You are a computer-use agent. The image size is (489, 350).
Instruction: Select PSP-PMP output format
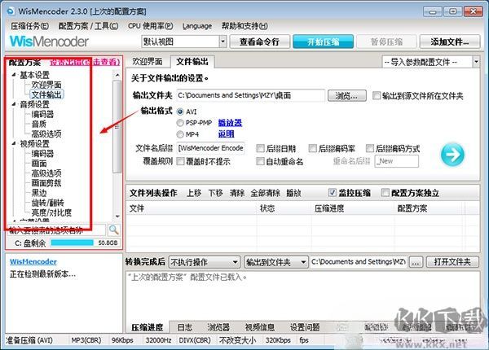click(180, 123)
